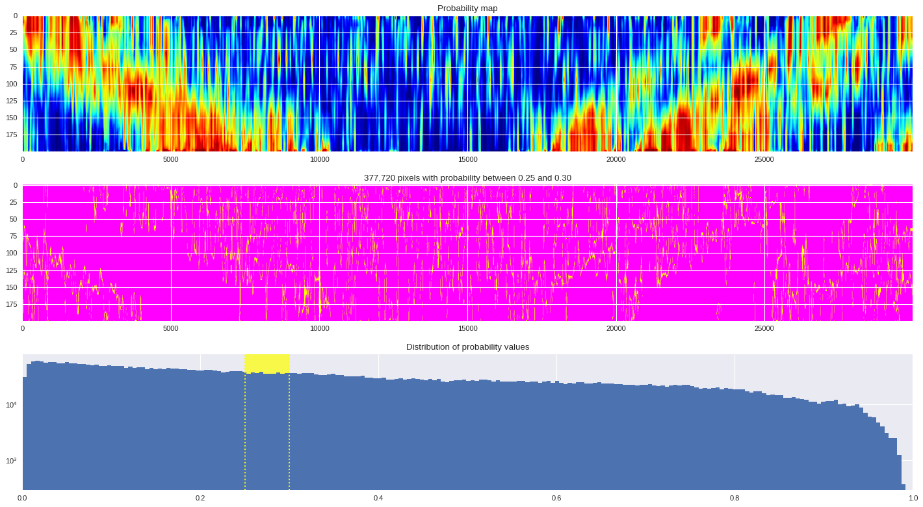Image resolution: width=923 pixels, height=507 pixels.
Task: Select the 15000 tick label under Probability map
Action: pyautogui.click(x=467, y=159)
